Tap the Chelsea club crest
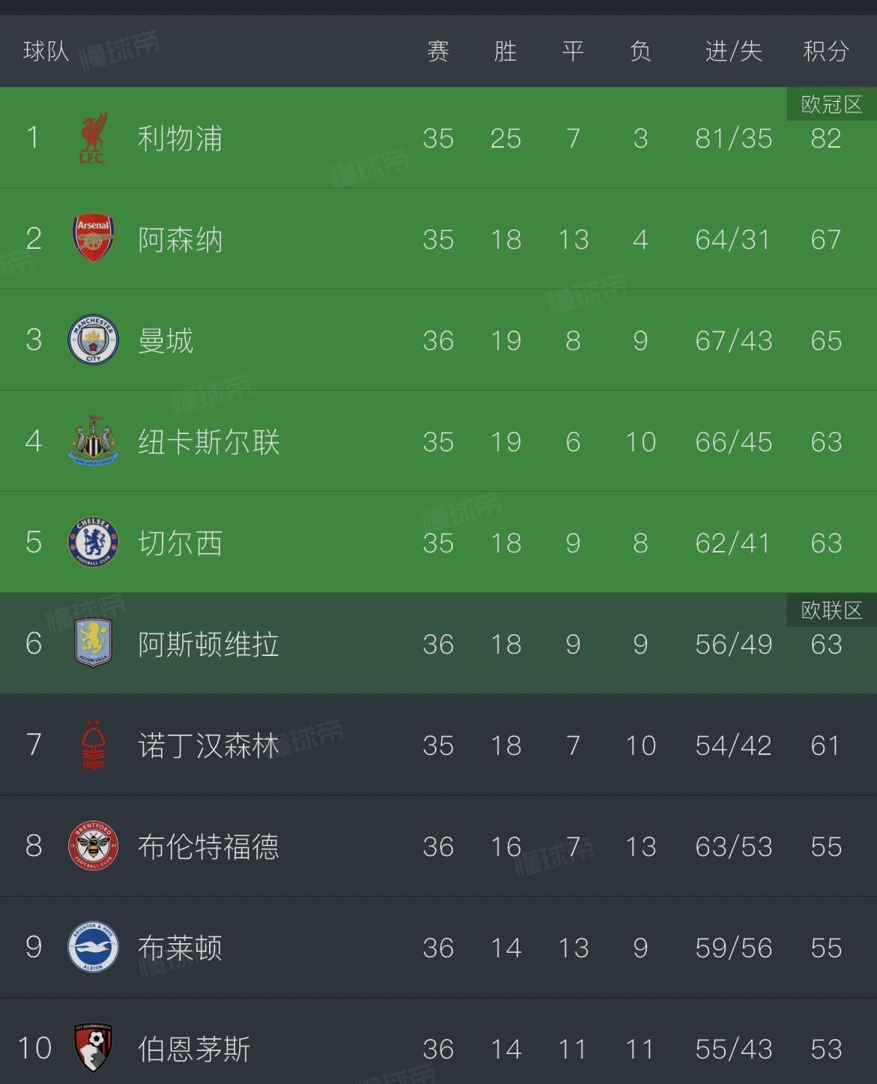This screenshot has height=1084, width=877. [93, 542]
